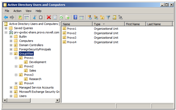Screen dimensions: 176x110
Task: Select the Domain Controllers tree item
Action: click(x=31, y=45)
